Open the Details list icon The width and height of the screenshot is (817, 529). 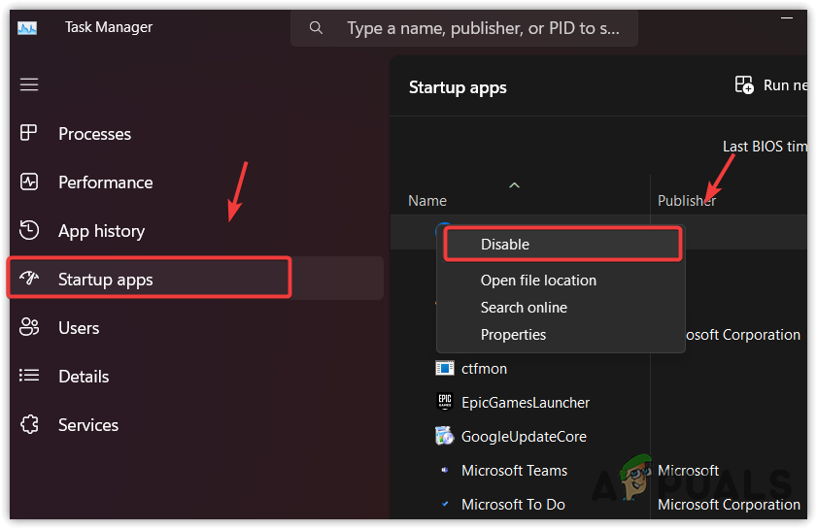click(29, 377)
